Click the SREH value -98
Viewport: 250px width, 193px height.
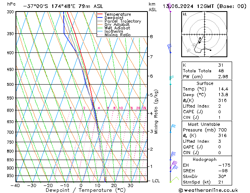(223, 171)
